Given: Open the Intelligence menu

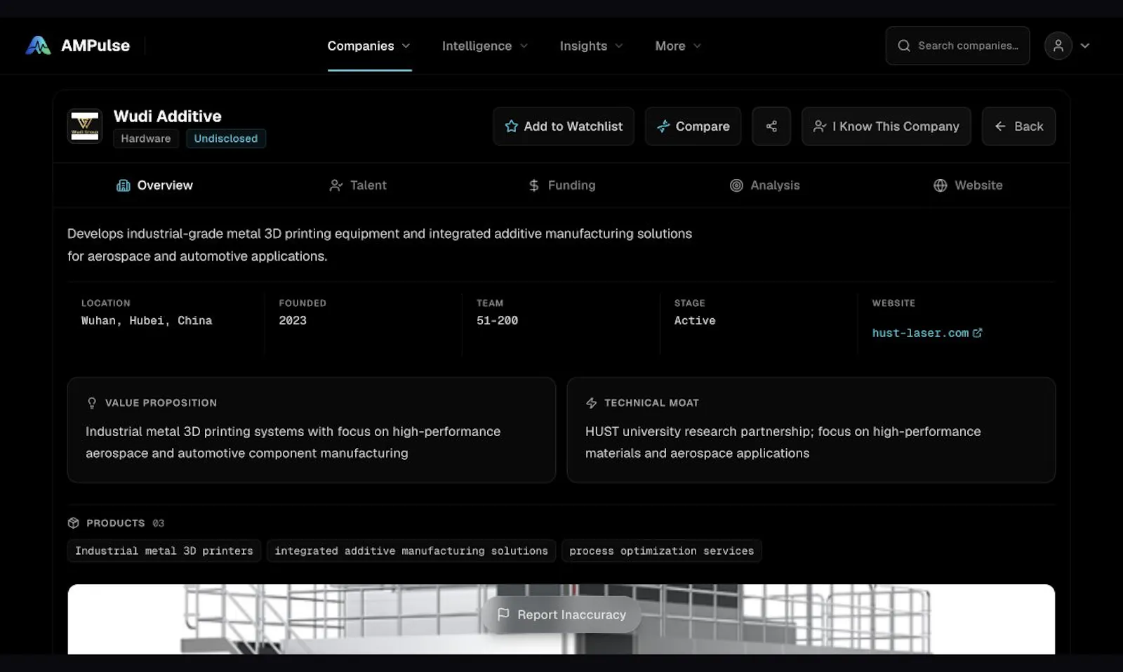Looking at the screenshot, I should click(484, 46).
